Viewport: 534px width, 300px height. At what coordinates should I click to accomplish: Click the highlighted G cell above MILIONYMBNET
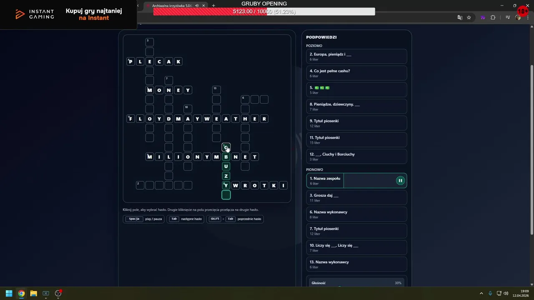(226, 147)
